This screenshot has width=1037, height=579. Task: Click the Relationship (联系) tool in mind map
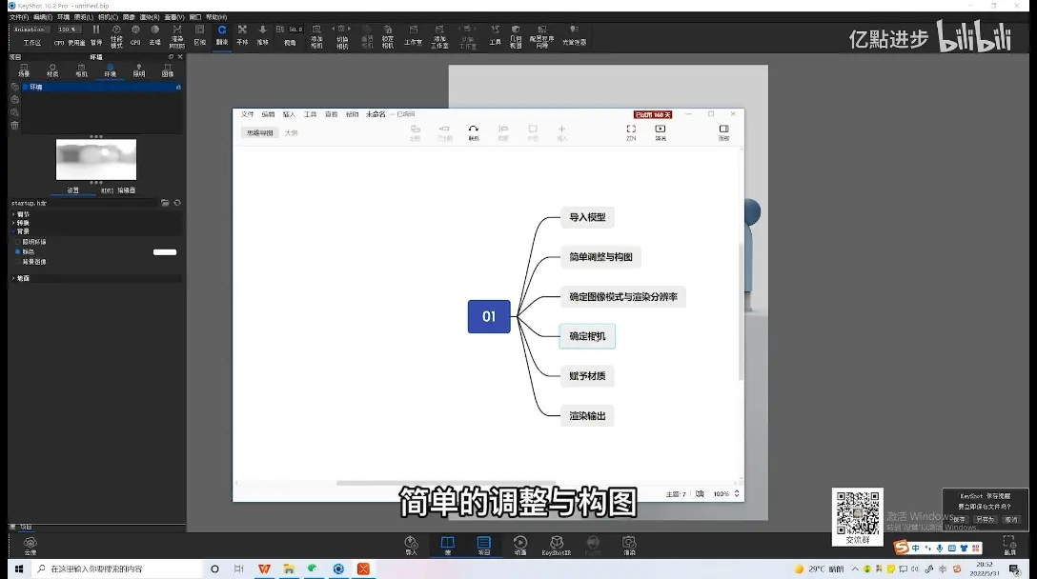(x=474, y=132)
